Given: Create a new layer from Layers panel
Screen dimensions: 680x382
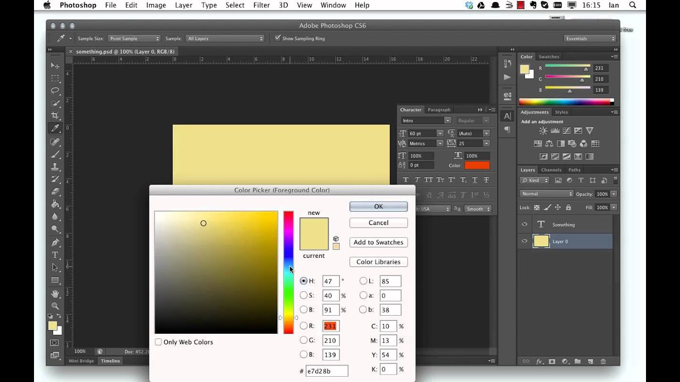Looking at the screenshot, I should pos(590,361).
